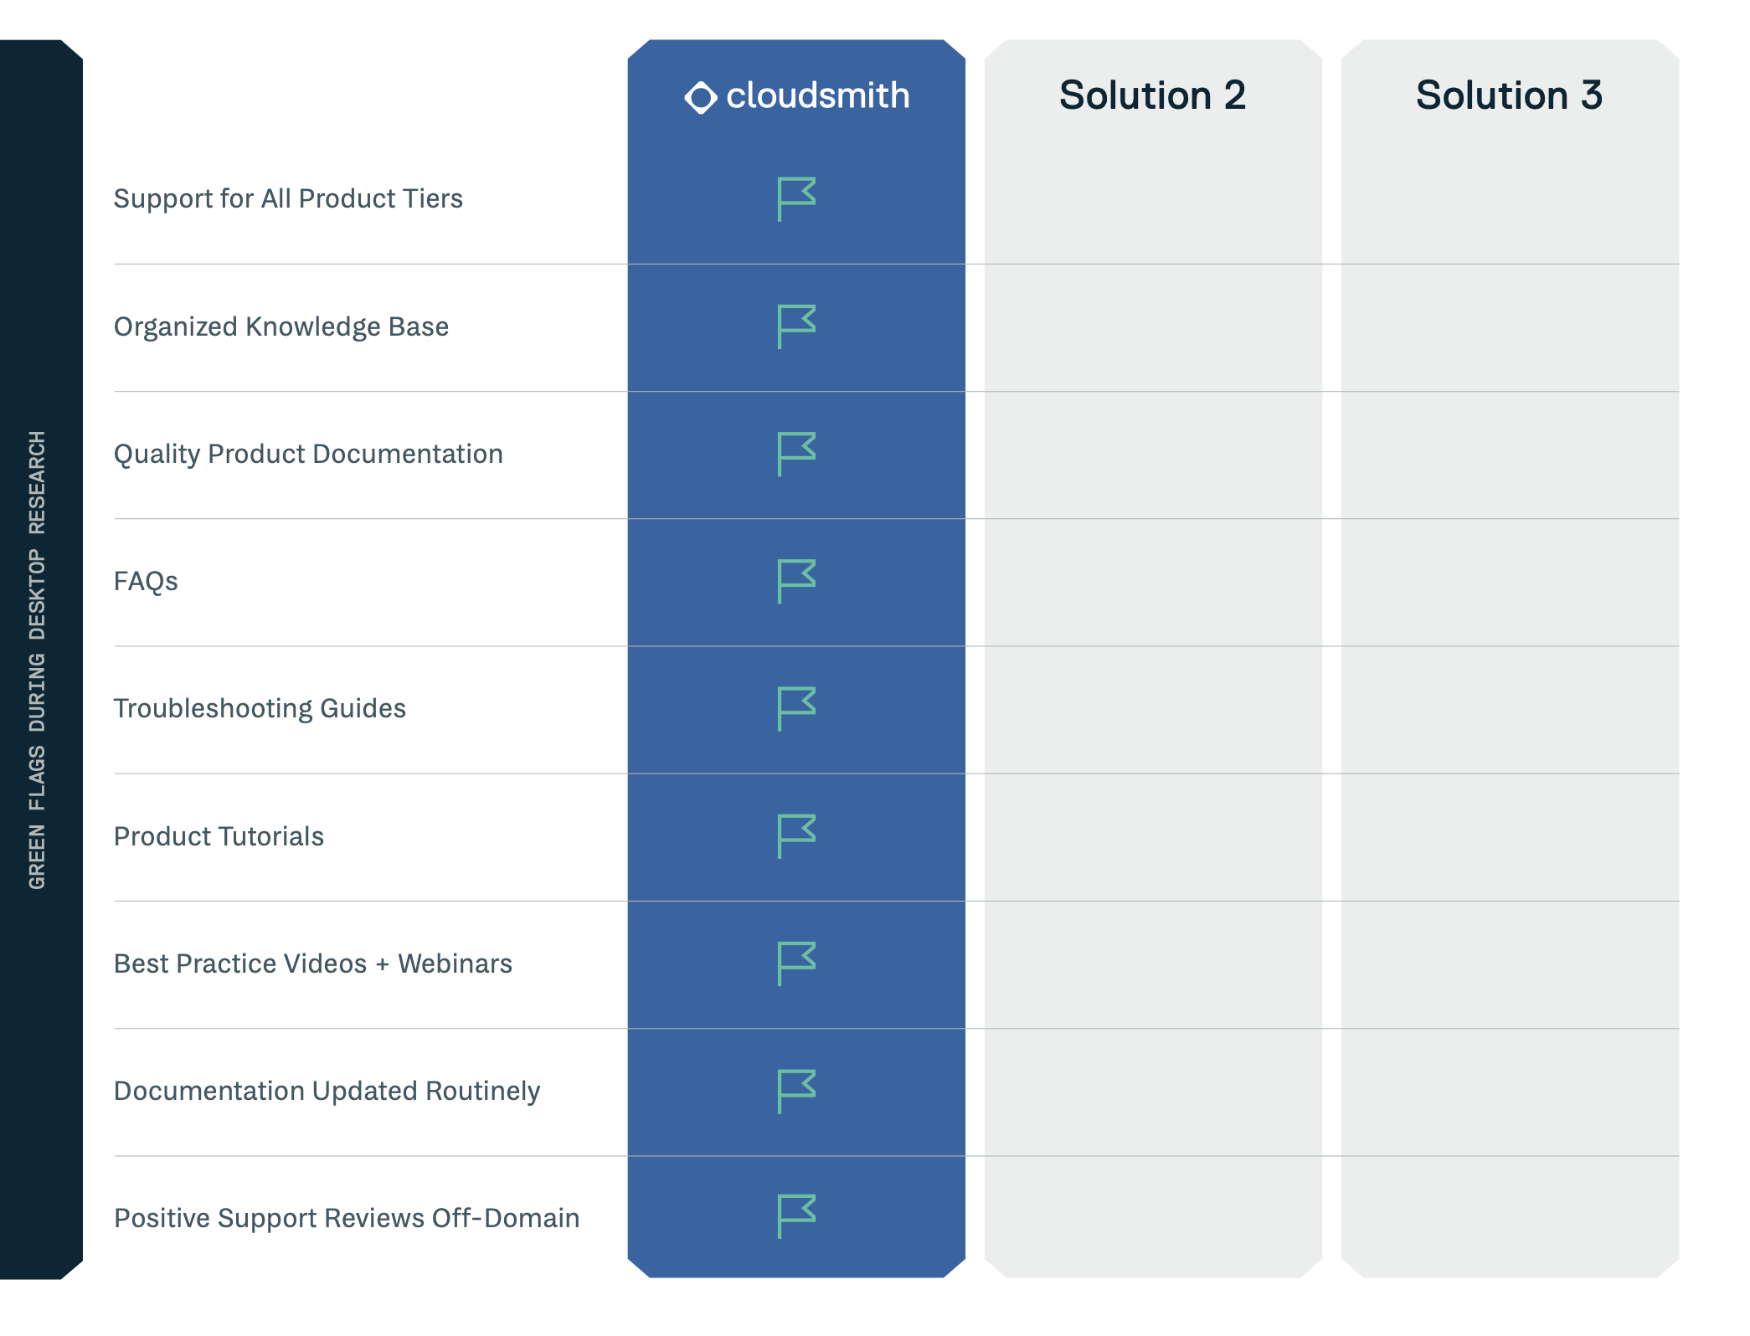This screenshot has width=1750, height=1336.
Task: Click the Organized Knowledge Base label
Action: [281, 326]
